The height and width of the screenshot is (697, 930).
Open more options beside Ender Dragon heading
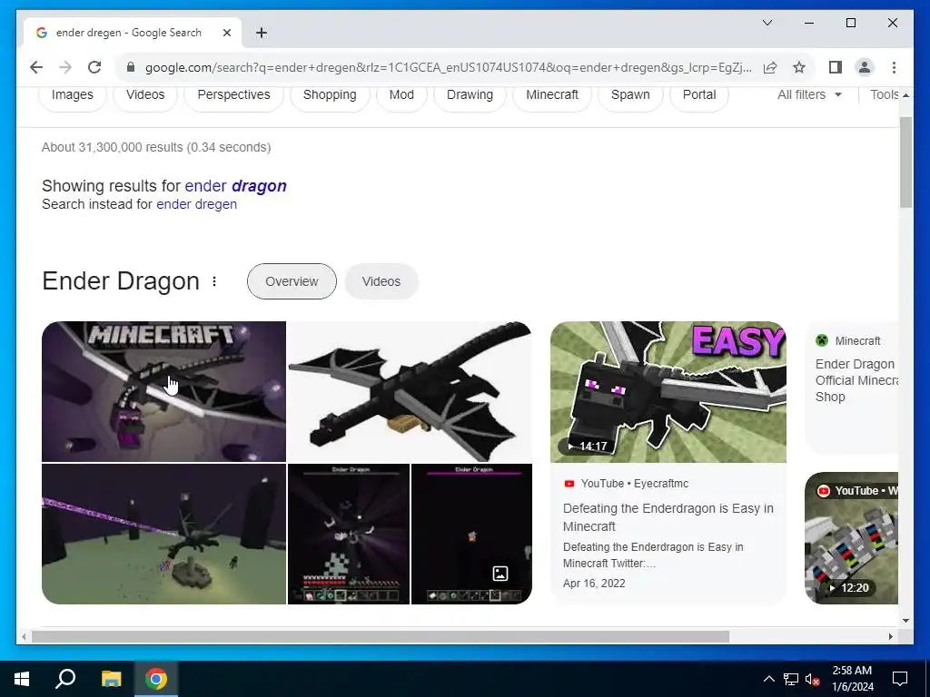(x=214, y=281)
